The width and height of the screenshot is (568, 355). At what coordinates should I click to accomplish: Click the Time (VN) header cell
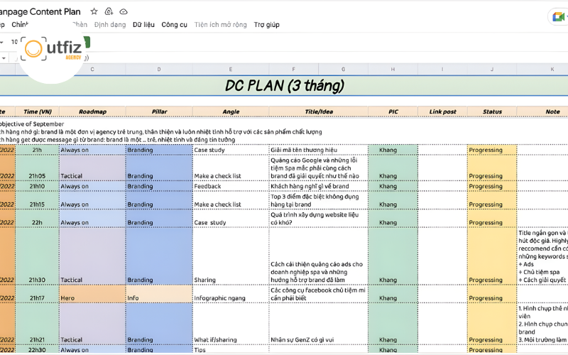pos(38,111)
